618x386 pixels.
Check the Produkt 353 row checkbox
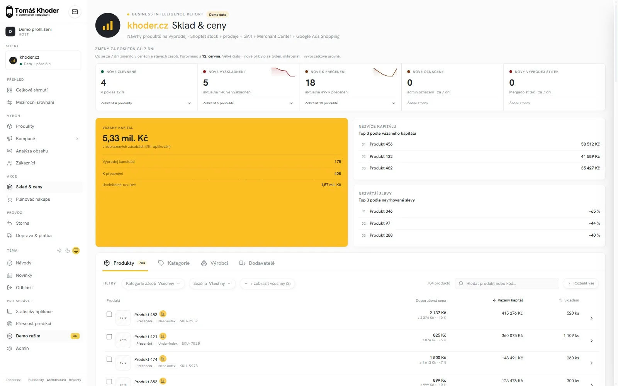pos(109,381)
